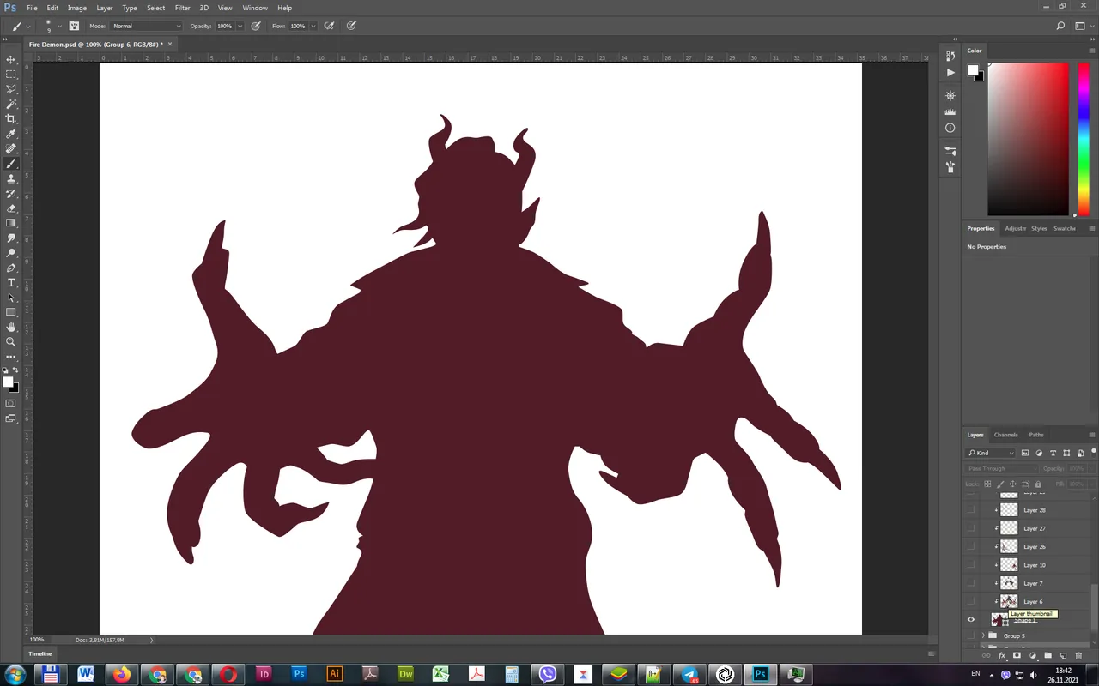Open the Pass Through blend mode dropdown

pos(1001,469)
